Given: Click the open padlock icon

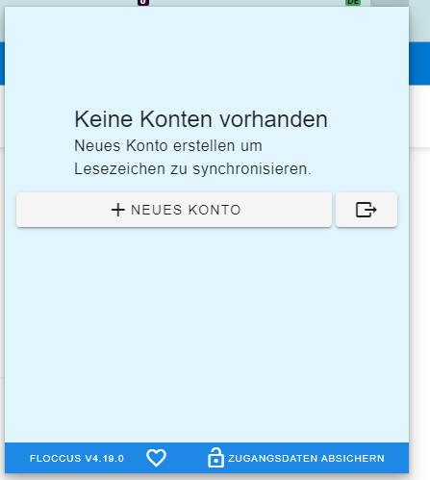Looking at the screenshot, I should pyautogui.click(x=215, y=458).
